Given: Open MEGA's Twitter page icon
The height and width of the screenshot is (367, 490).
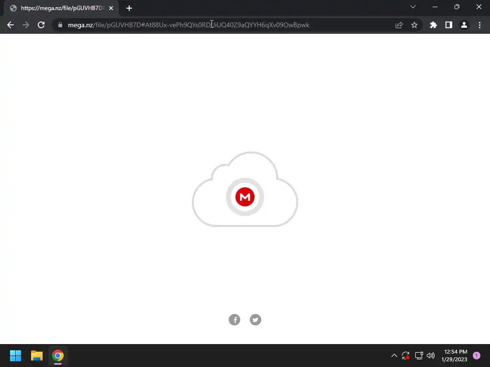Looking at the screenshot, I should click(256, 320).
